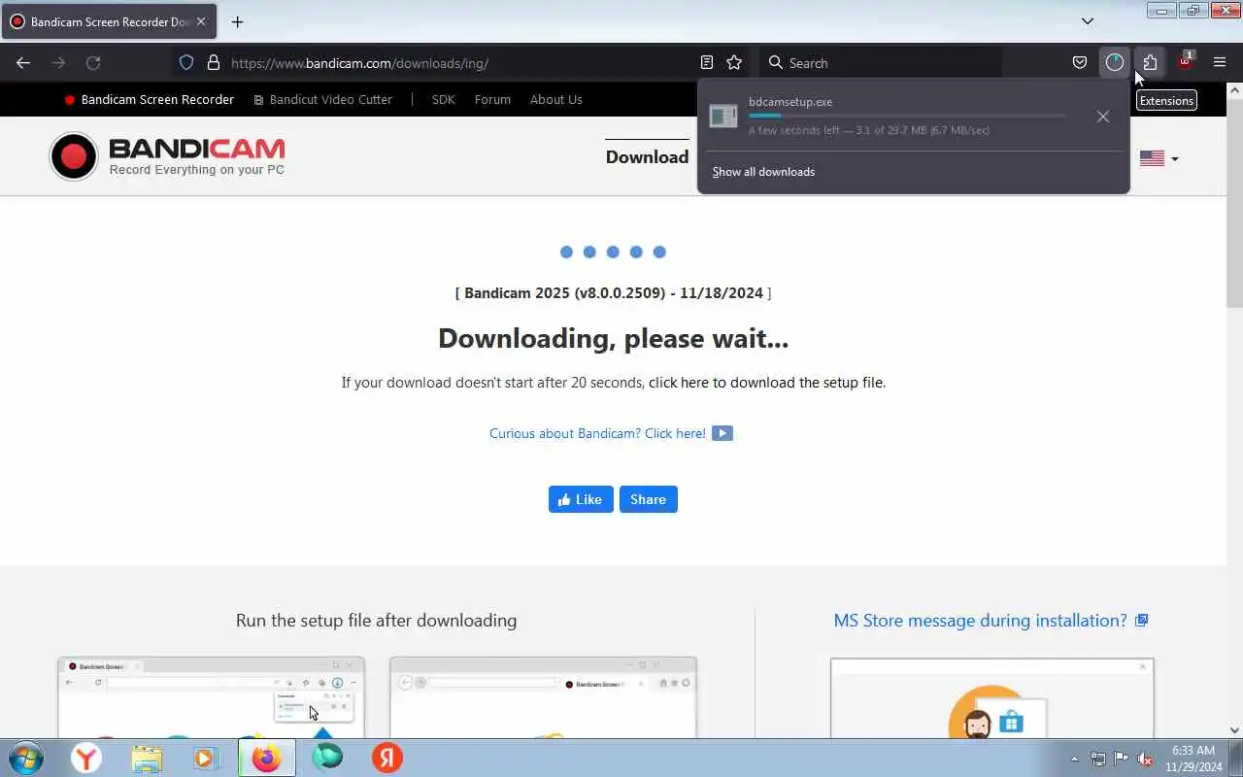Image resolution: width=1243 pixels, height=777 pixels.
Task: Click the Facebook Like button
Action: pos(581,499)
